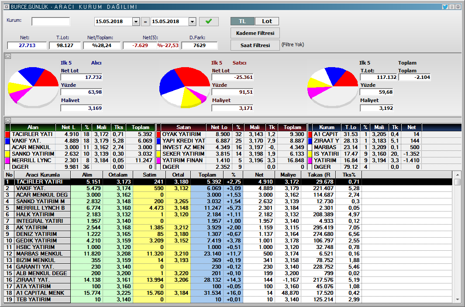Click the equals button between dates
465x307 pixels.
[x=145, y=22]
